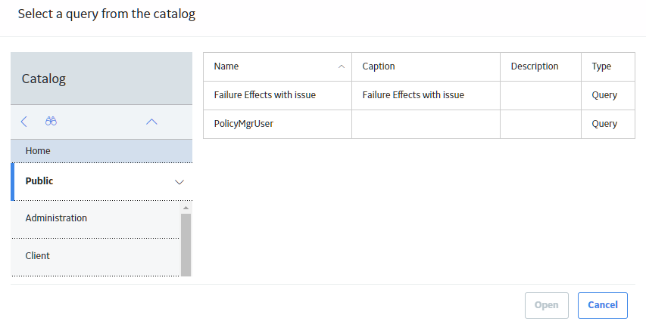The width and height of the screenshot is (646, 321).
Task: Click the folder list scrollbar thumb
Action: 186,245
